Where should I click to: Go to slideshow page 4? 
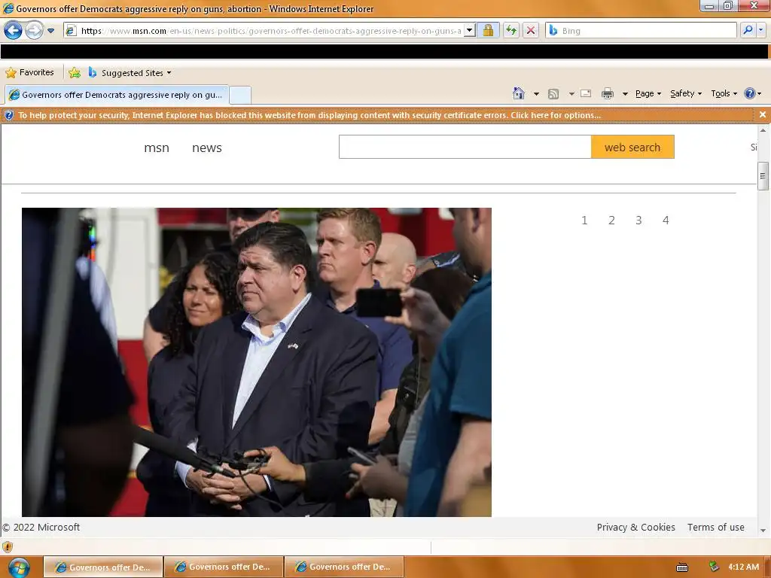tap(666, 221)
